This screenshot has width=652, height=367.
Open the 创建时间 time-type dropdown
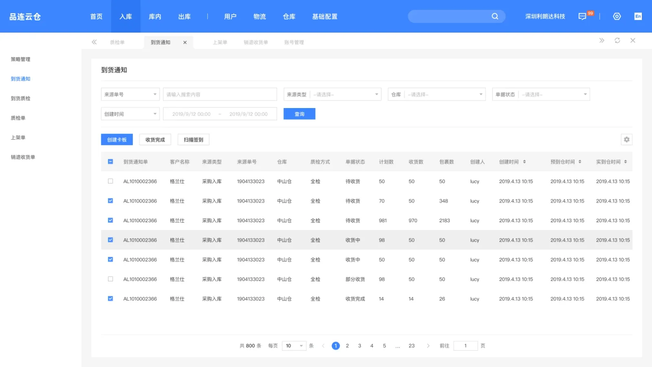[130, 114]
